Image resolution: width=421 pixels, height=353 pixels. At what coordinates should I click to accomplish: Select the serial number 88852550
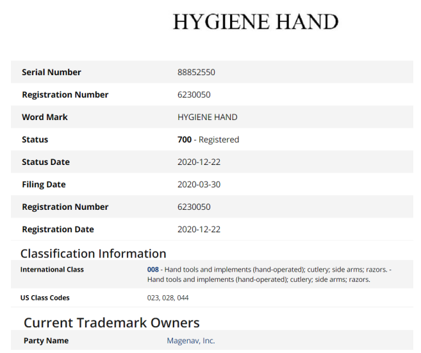196,72
